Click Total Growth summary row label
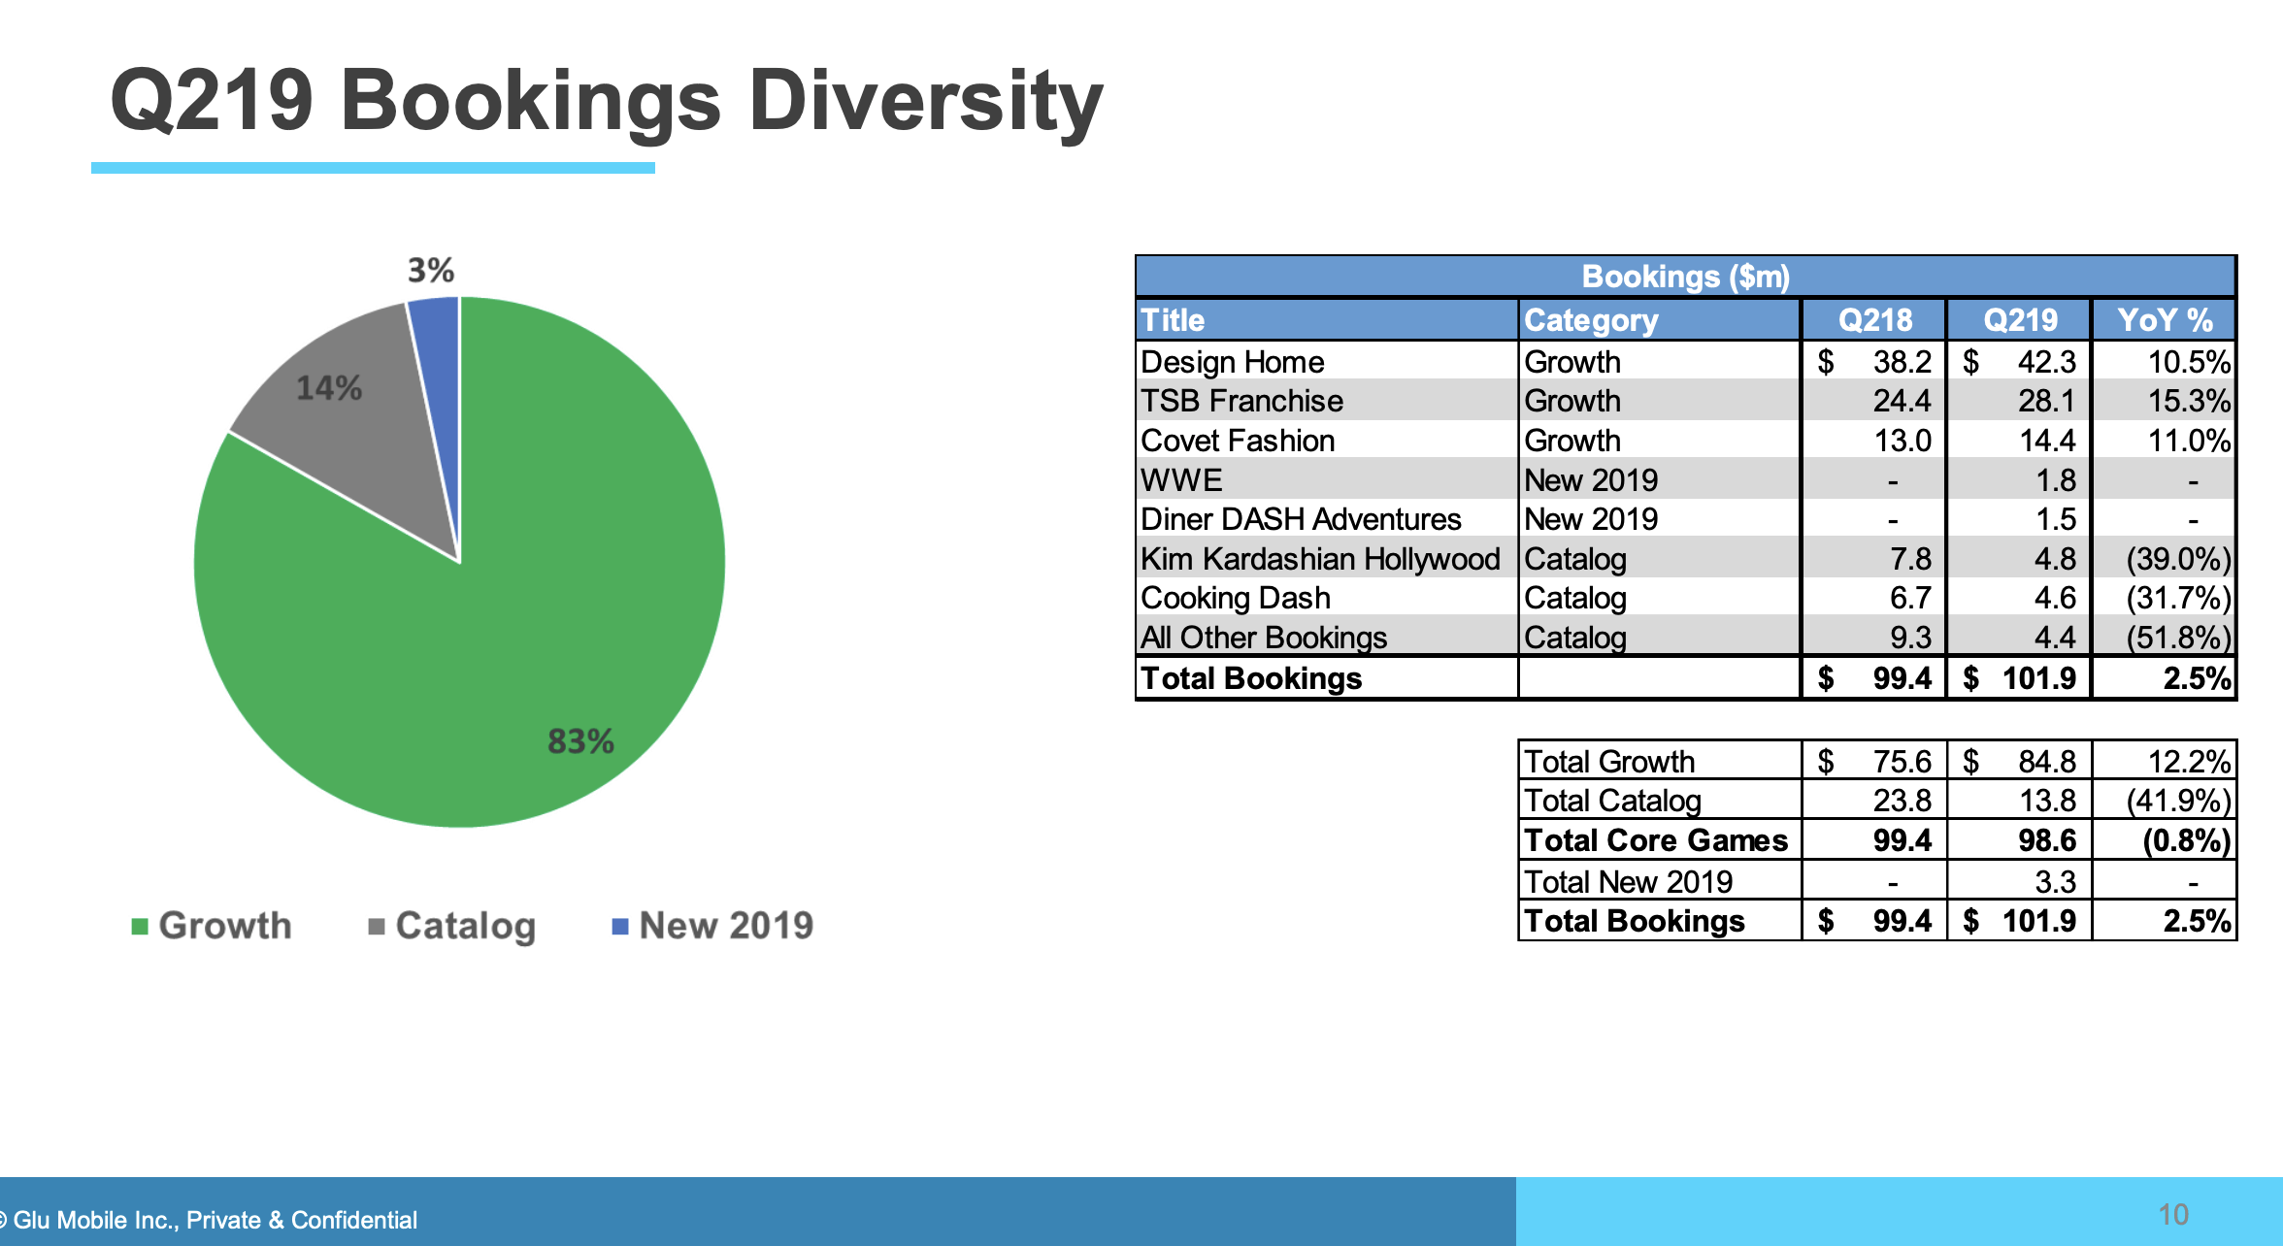The width and height of the screenshot is (2283, 1246). click(1609, 762)
